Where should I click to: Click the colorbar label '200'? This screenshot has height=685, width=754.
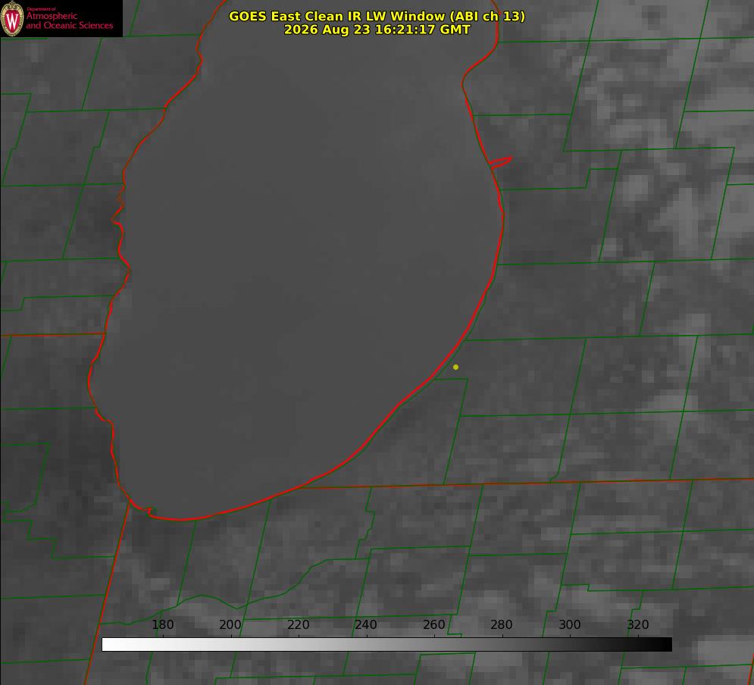click(230, 624)
